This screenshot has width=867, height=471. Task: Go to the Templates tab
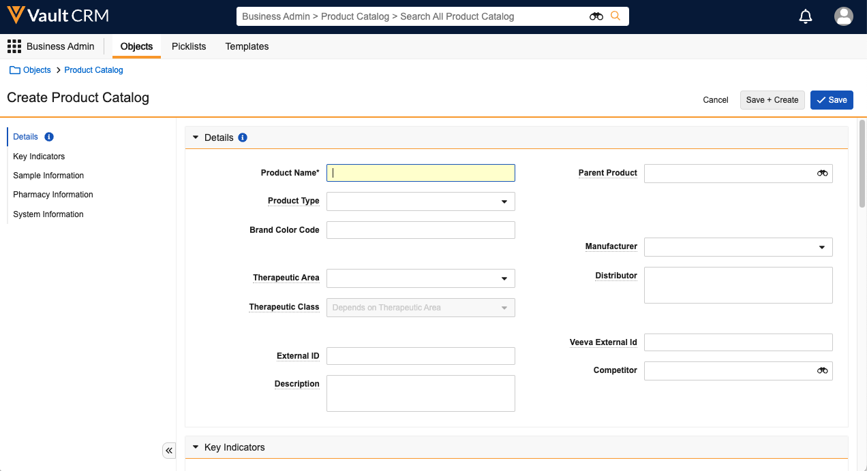click(247, 46)
